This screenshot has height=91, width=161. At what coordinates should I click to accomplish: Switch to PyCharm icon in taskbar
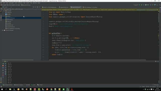point(68,89)
